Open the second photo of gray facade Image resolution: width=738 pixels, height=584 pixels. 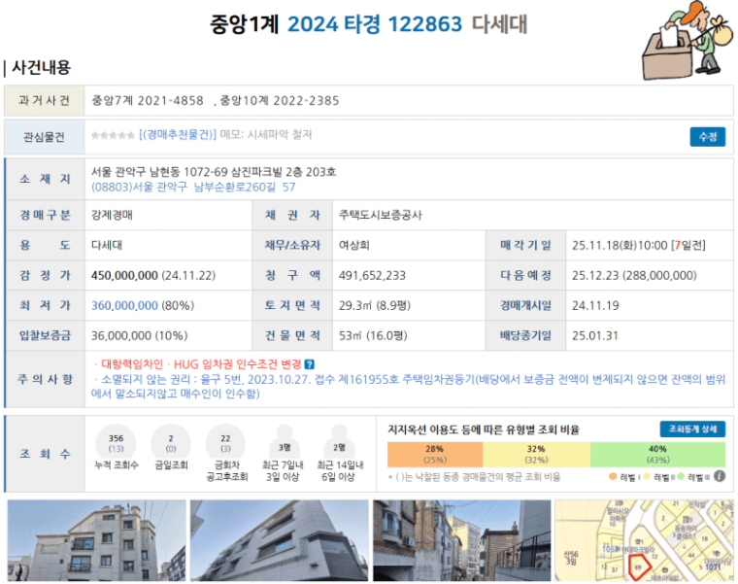[x=279, y=540]
